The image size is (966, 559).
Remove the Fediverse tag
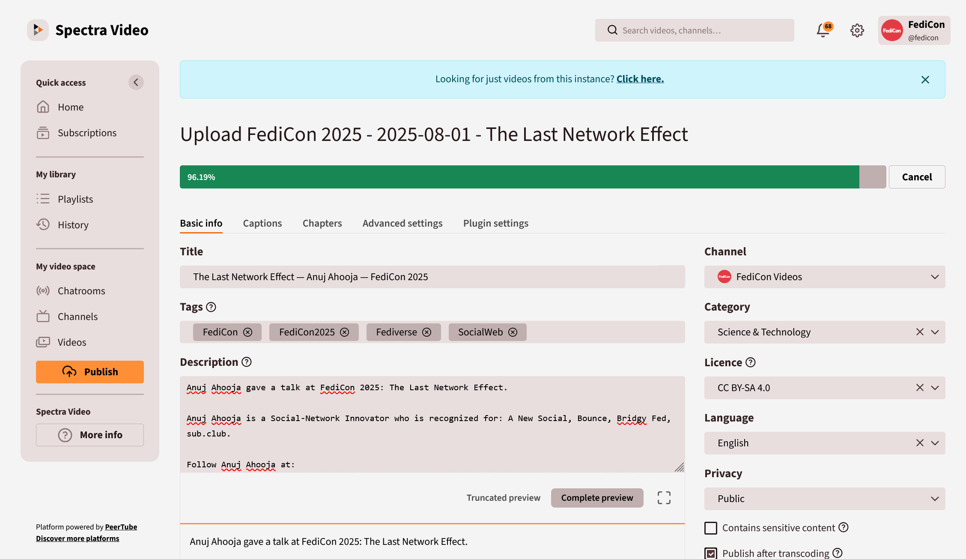(x=427, y=332)
